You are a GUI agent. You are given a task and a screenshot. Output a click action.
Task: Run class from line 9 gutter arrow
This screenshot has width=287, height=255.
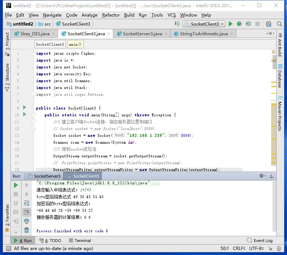24,107
